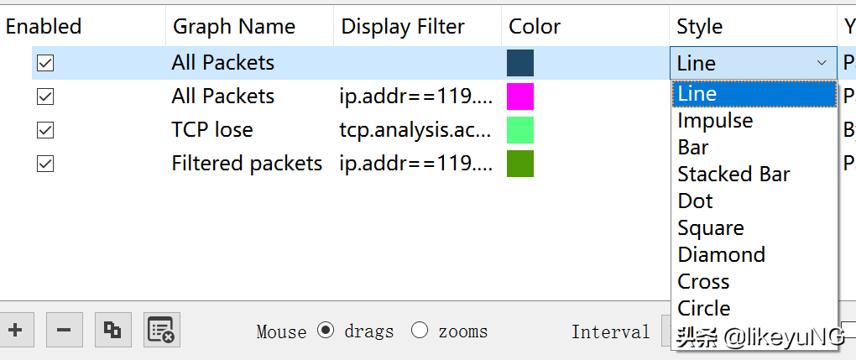Screen dimensions: 856x360
Task: Select Circle style from the list
Action: pos(704,308)
